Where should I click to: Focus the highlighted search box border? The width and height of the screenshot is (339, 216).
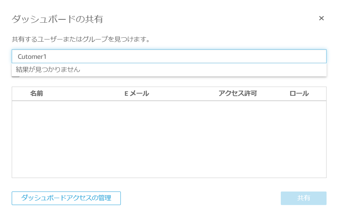pos(169,56)
